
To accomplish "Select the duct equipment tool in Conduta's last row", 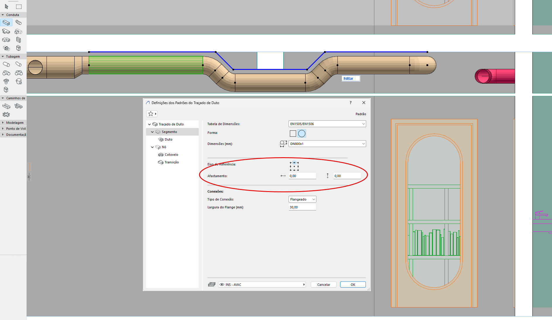I will point(18,48).
